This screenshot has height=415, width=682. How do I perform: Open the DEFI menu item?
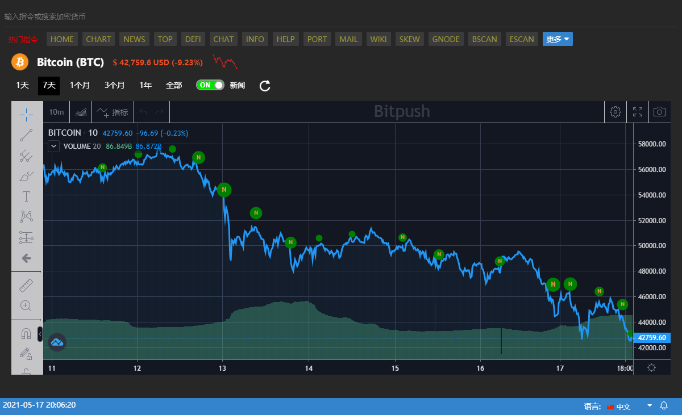[x=193, y=39]
